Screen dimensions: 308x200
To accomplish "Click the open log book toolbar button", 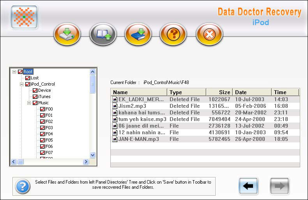I will pos(103,34).
